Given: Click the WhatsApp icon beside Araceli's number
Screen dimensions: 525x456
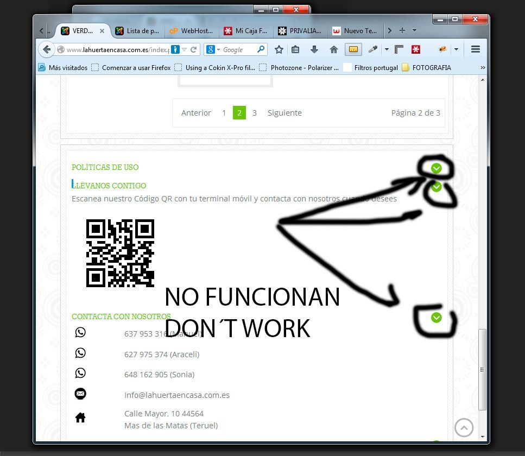Looking at the screenshot, I should point(80,353).
